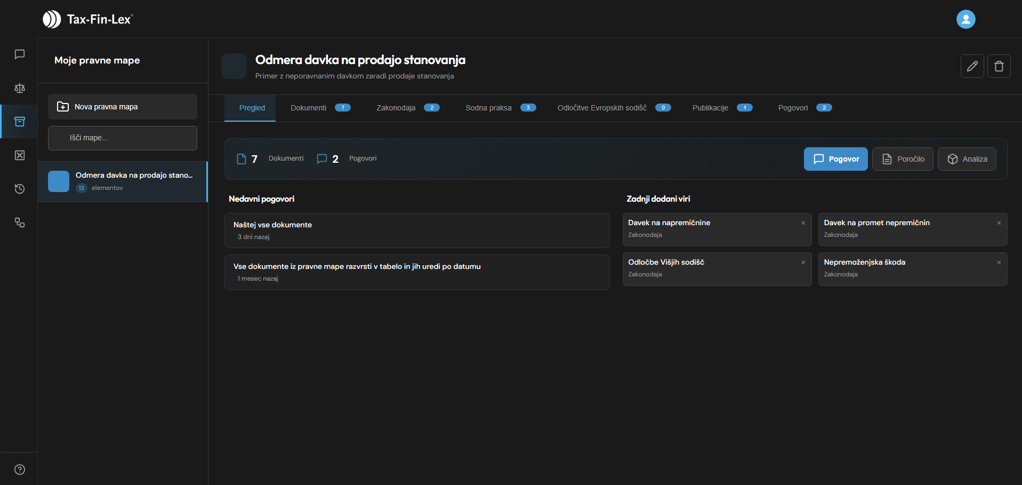
Task: Click the scales of justice sidebar icon
Action: tap(20, 88)
